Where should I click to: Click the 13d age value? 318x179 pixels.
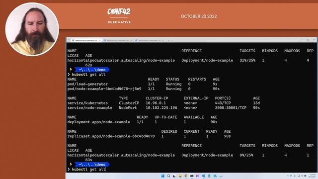point(256,103)
